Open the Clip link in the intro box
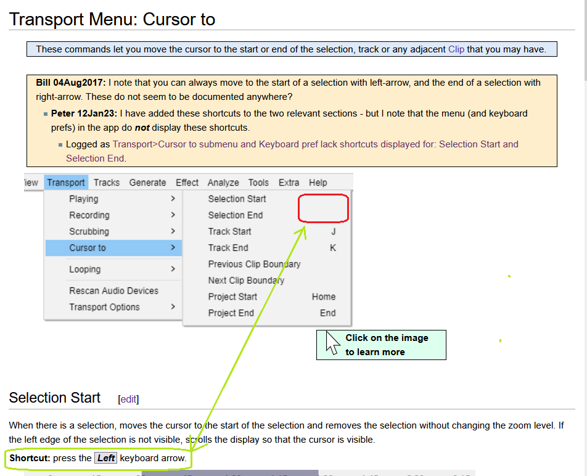Viewport: 587px width, 476px height. 457,49
